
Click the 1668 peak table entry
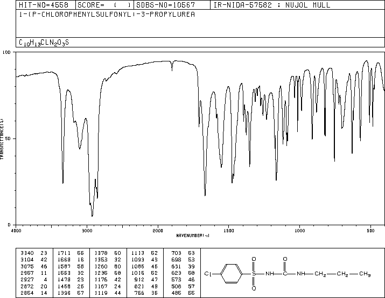point(71,259)
